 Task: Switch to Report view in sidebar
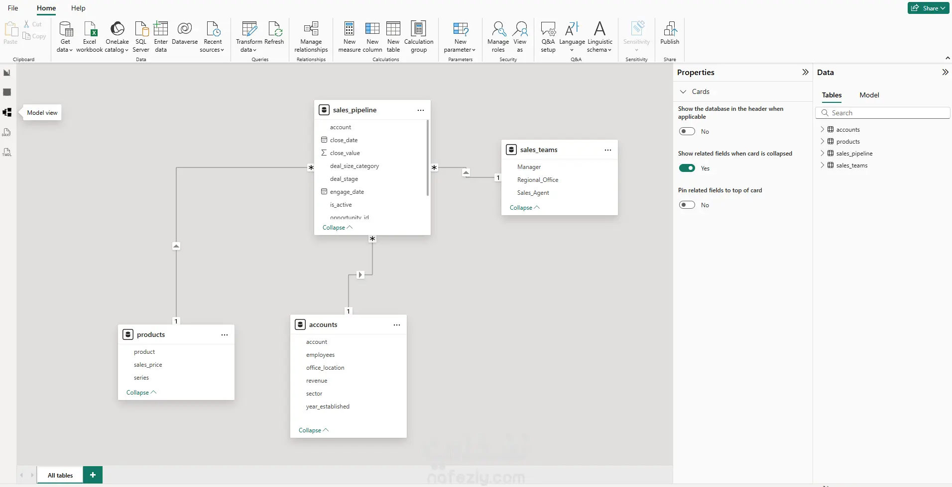(x=7, y=73)
